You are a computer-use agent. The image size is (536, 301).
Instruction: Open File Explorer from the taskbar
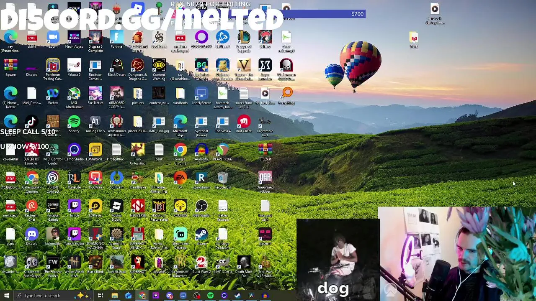(114, 296)
